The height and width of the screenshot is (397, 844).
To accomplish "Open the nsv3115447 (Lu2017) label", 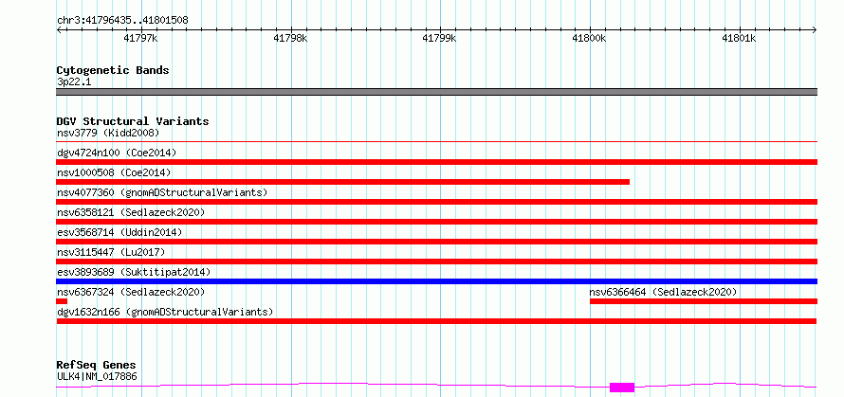I will [x=111, y=252].
